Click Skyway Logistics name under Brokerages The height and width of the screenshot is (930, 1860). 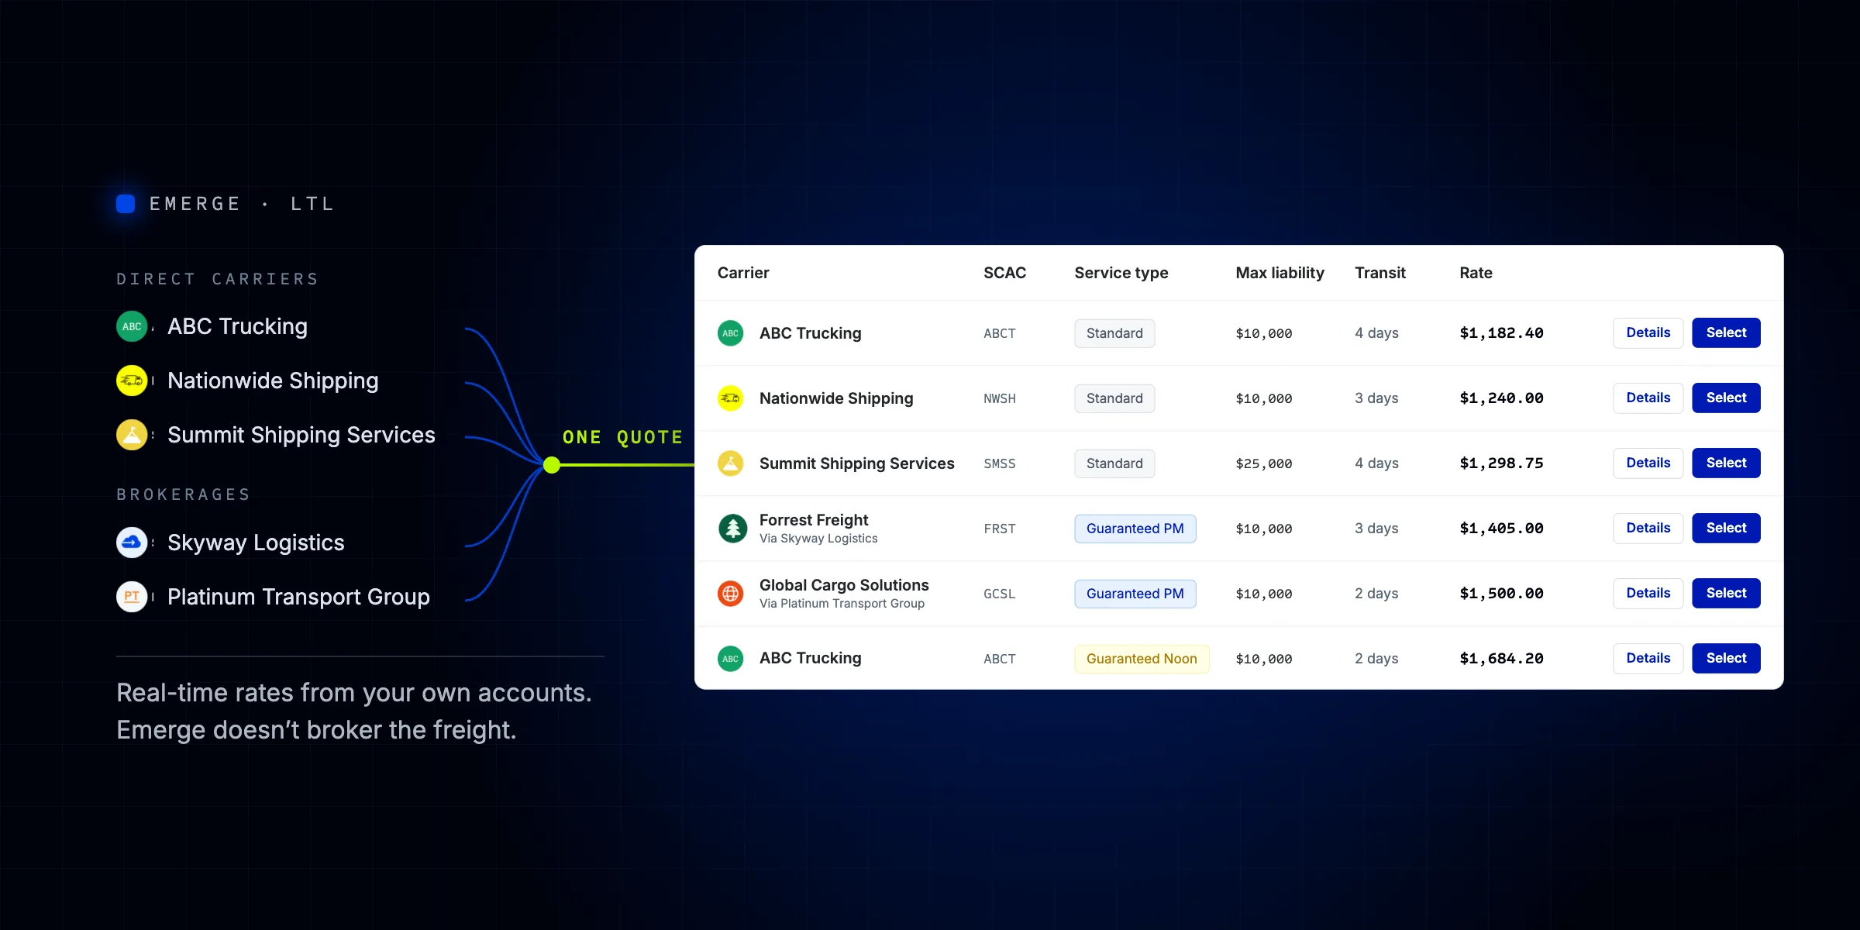(x=256, y=542)
